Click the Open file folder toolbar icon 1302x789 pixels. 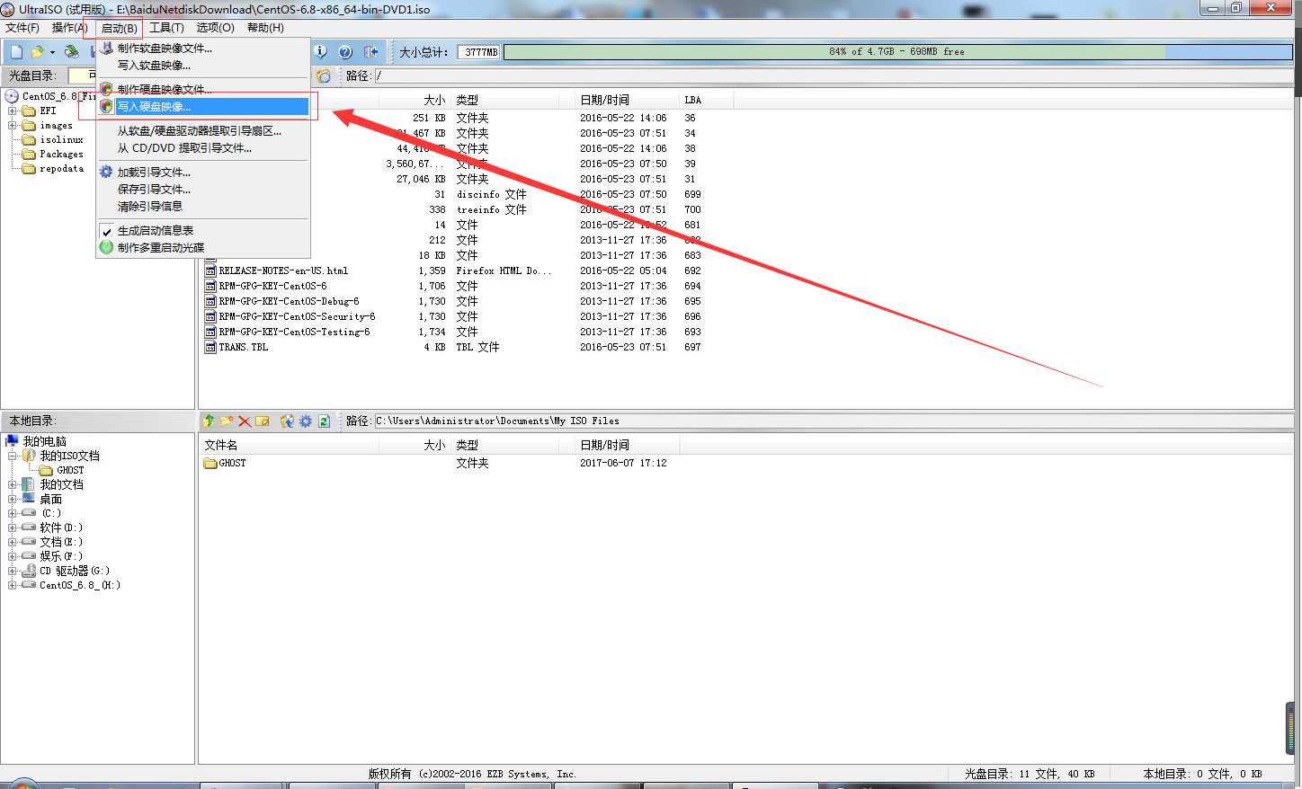[38, 52]
